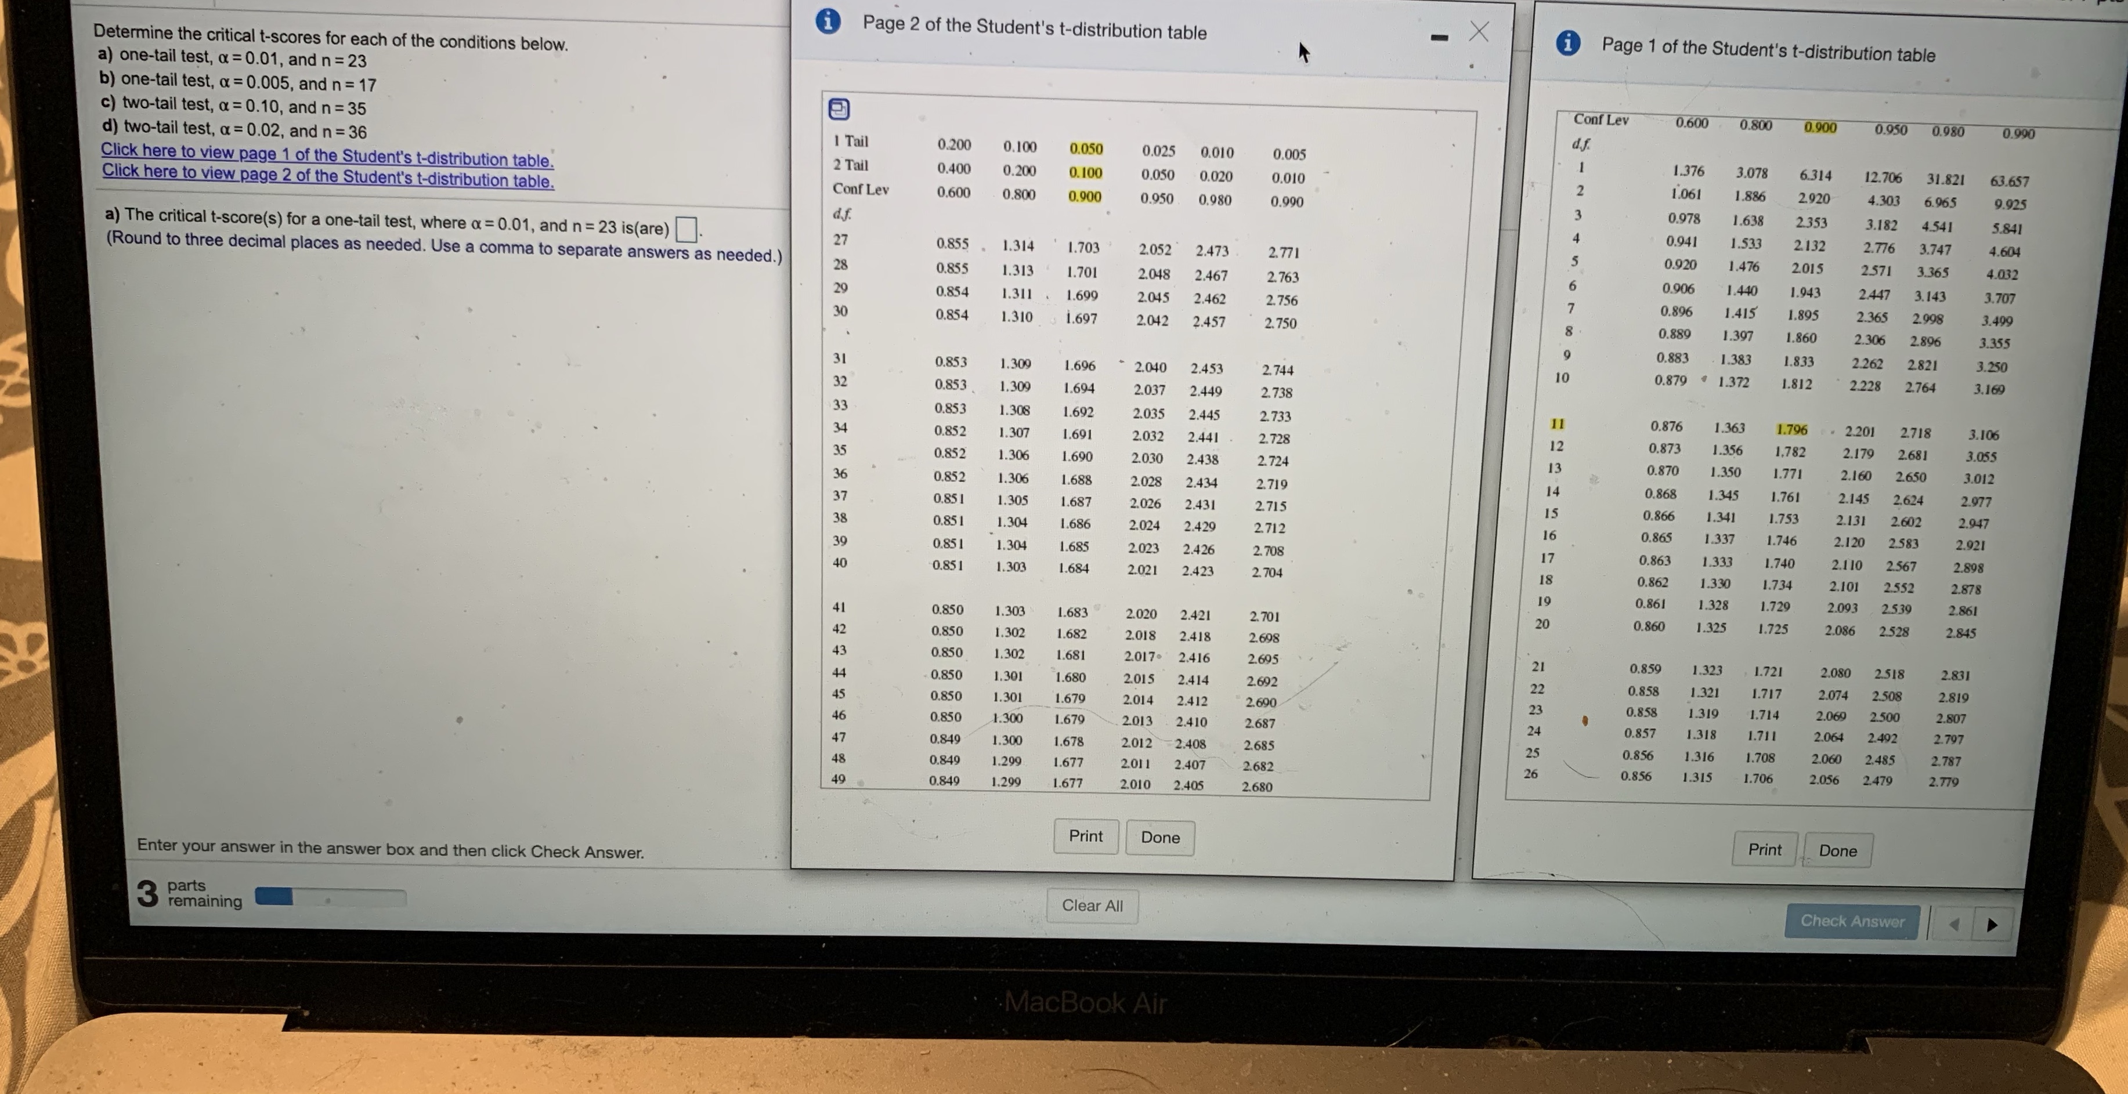Viewport: 2128px width, 1094px height.
Task: Open link to page 1 of the t-distribution table
Action: [x=327, y=155]
